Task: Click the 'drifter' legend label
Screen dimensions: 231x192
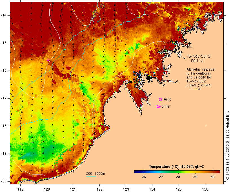Action: 166,106
